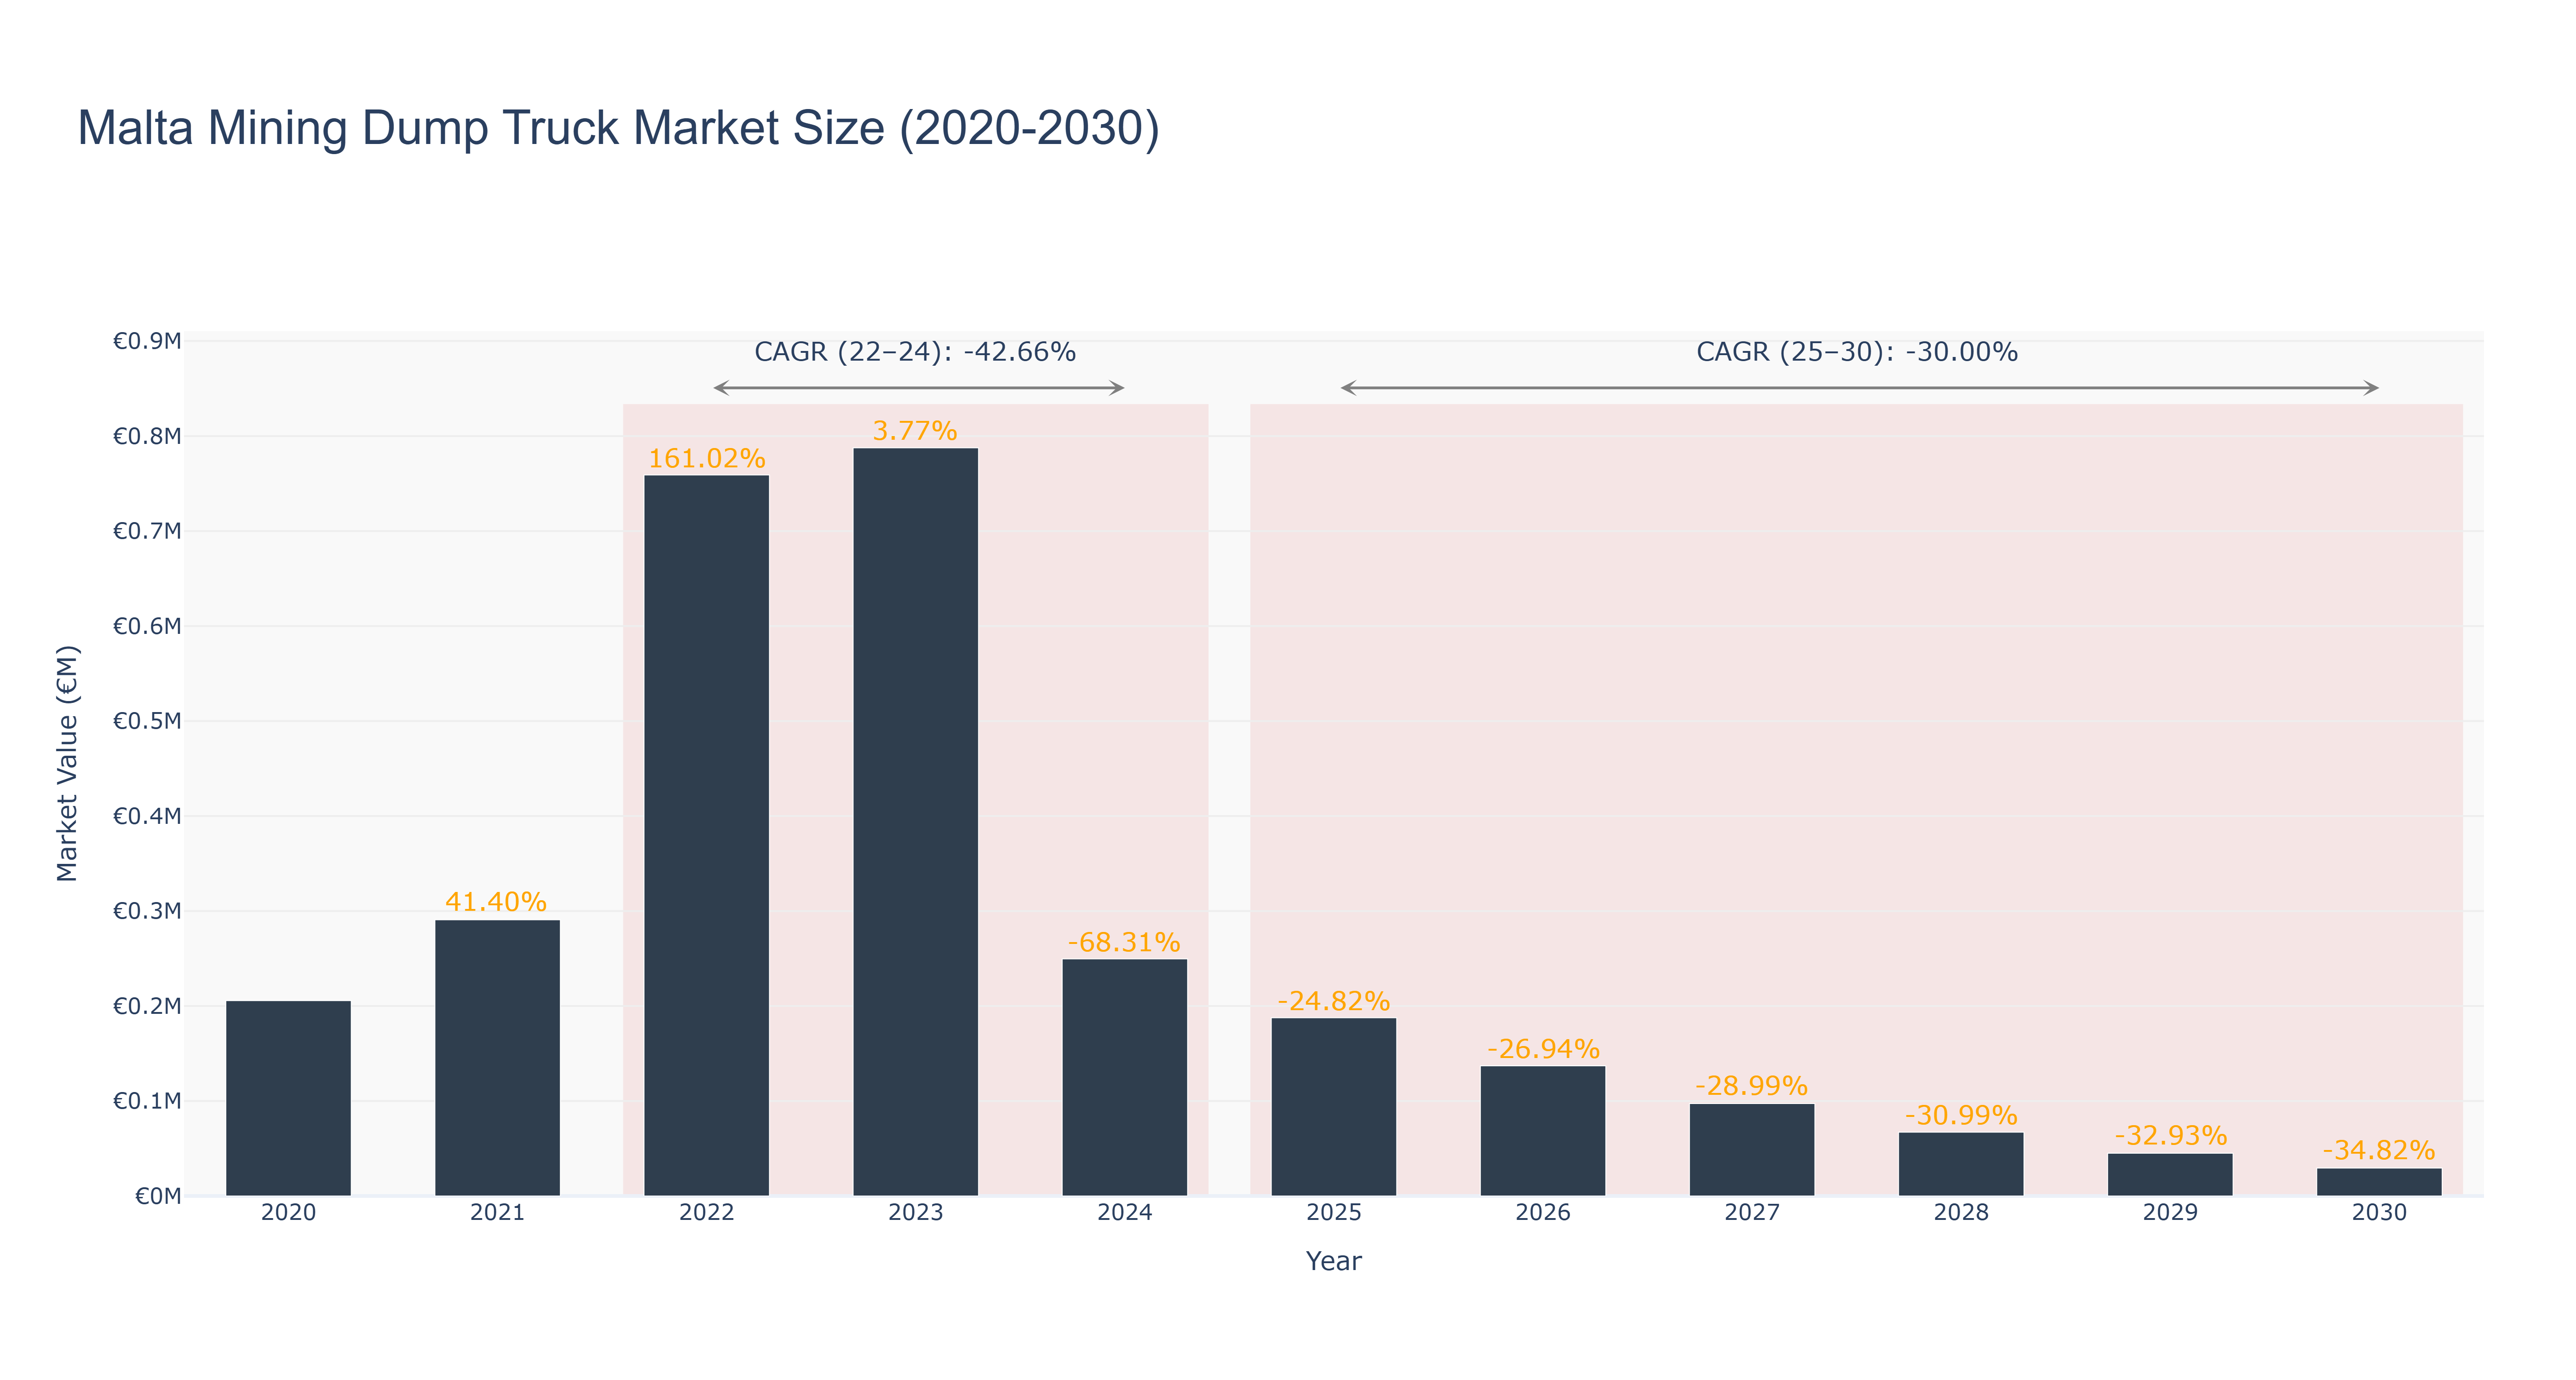2576x1380 pixels.
Task: Click the 161.02% growth label
Action: [x=706, y=458]
